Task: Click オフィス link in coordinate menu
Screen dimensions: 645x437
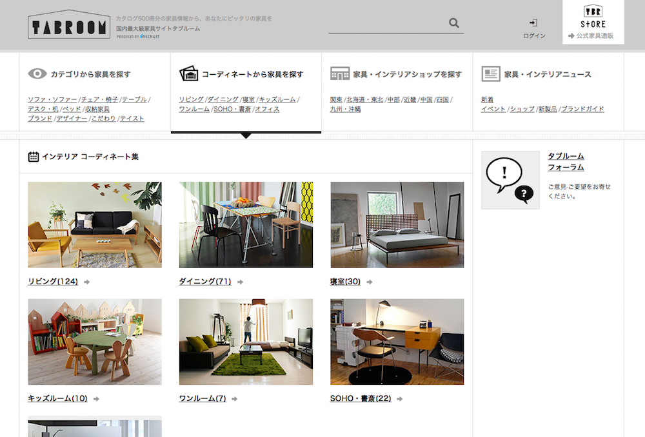Action: (x=267, y=109)
